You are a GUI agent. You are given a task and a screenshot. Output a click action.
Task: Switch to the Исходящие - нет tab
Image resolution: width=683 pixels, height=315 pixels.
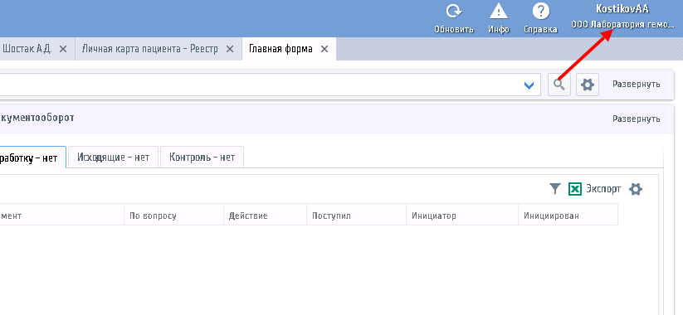(x=113, y=157)
